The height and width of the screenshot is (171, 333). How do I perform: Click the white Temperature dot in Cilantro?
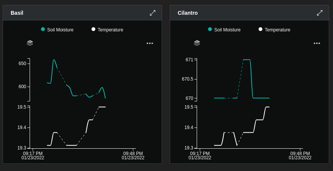point(260,29)
